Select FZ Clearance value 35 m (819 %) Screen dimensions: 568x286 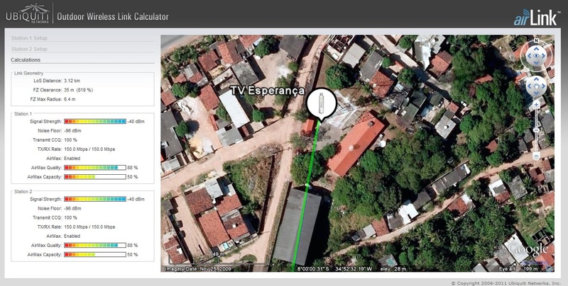(x=78, y=90)
